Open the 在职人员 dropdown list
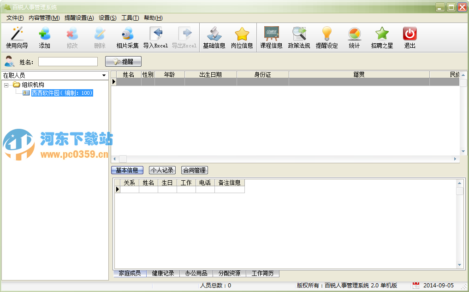This screenshot has width=469, height=292. tap(104, 75)
